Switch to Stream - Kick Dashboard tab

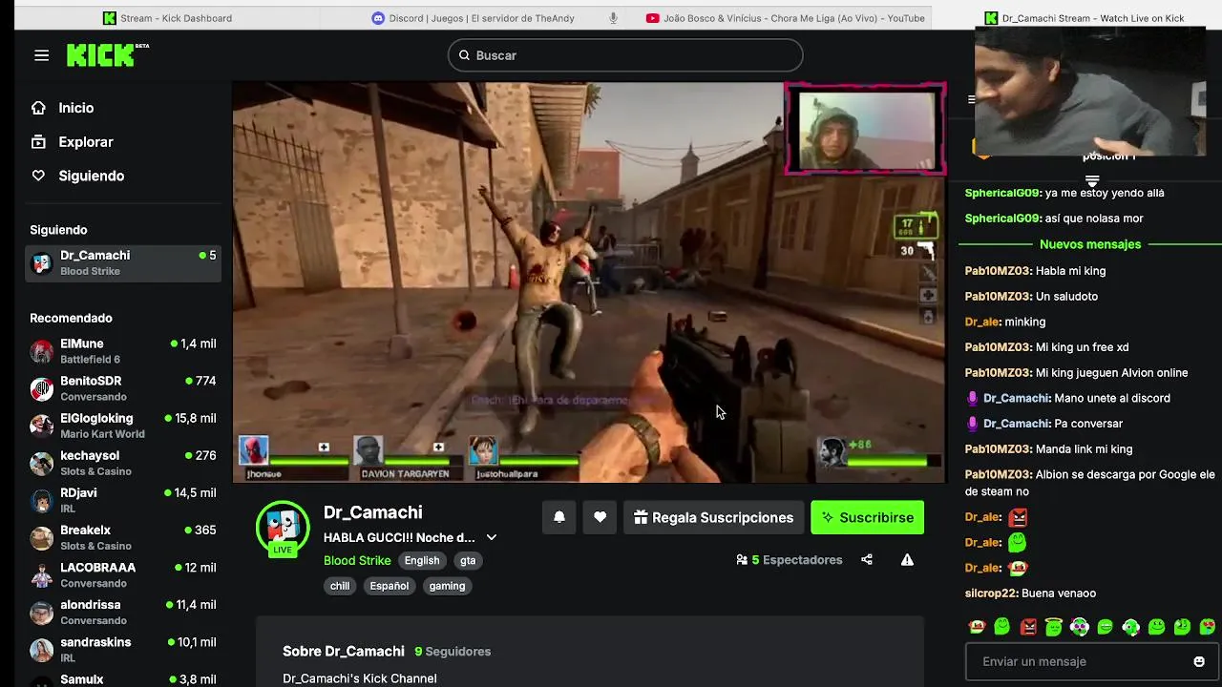point(167,18)
